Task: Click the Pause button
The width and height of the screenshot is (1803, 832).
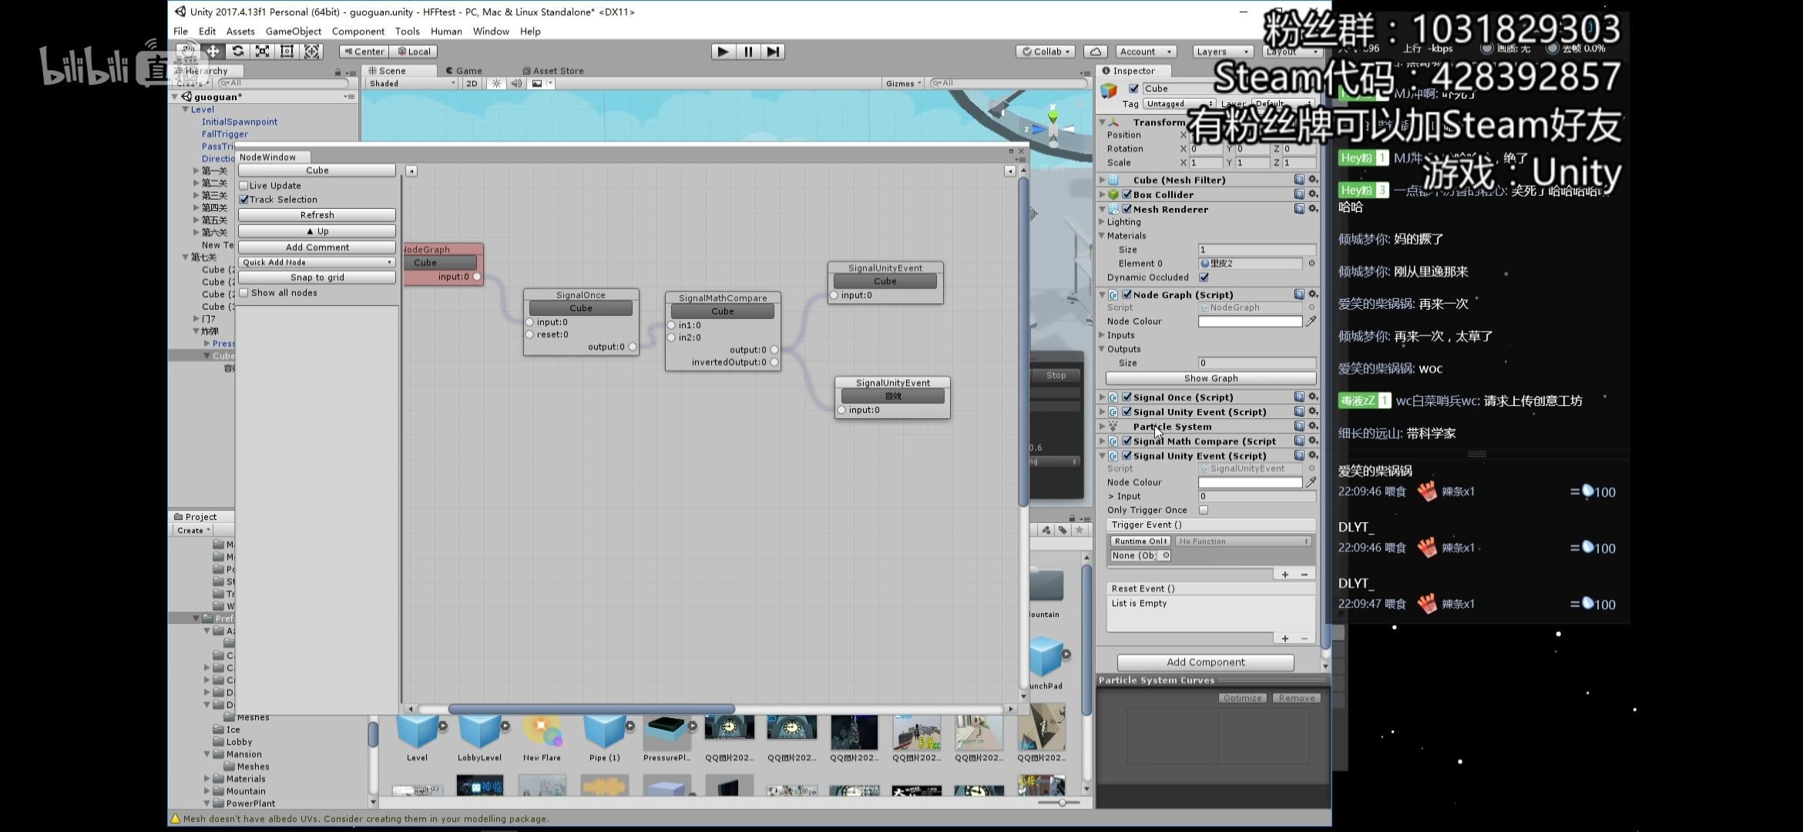Action: pos(747,52)
